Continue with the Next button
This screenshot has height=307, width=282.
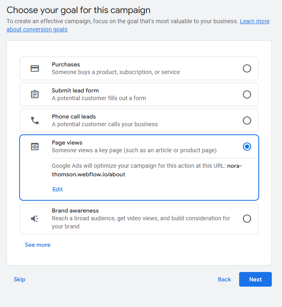tap(255, 279)
